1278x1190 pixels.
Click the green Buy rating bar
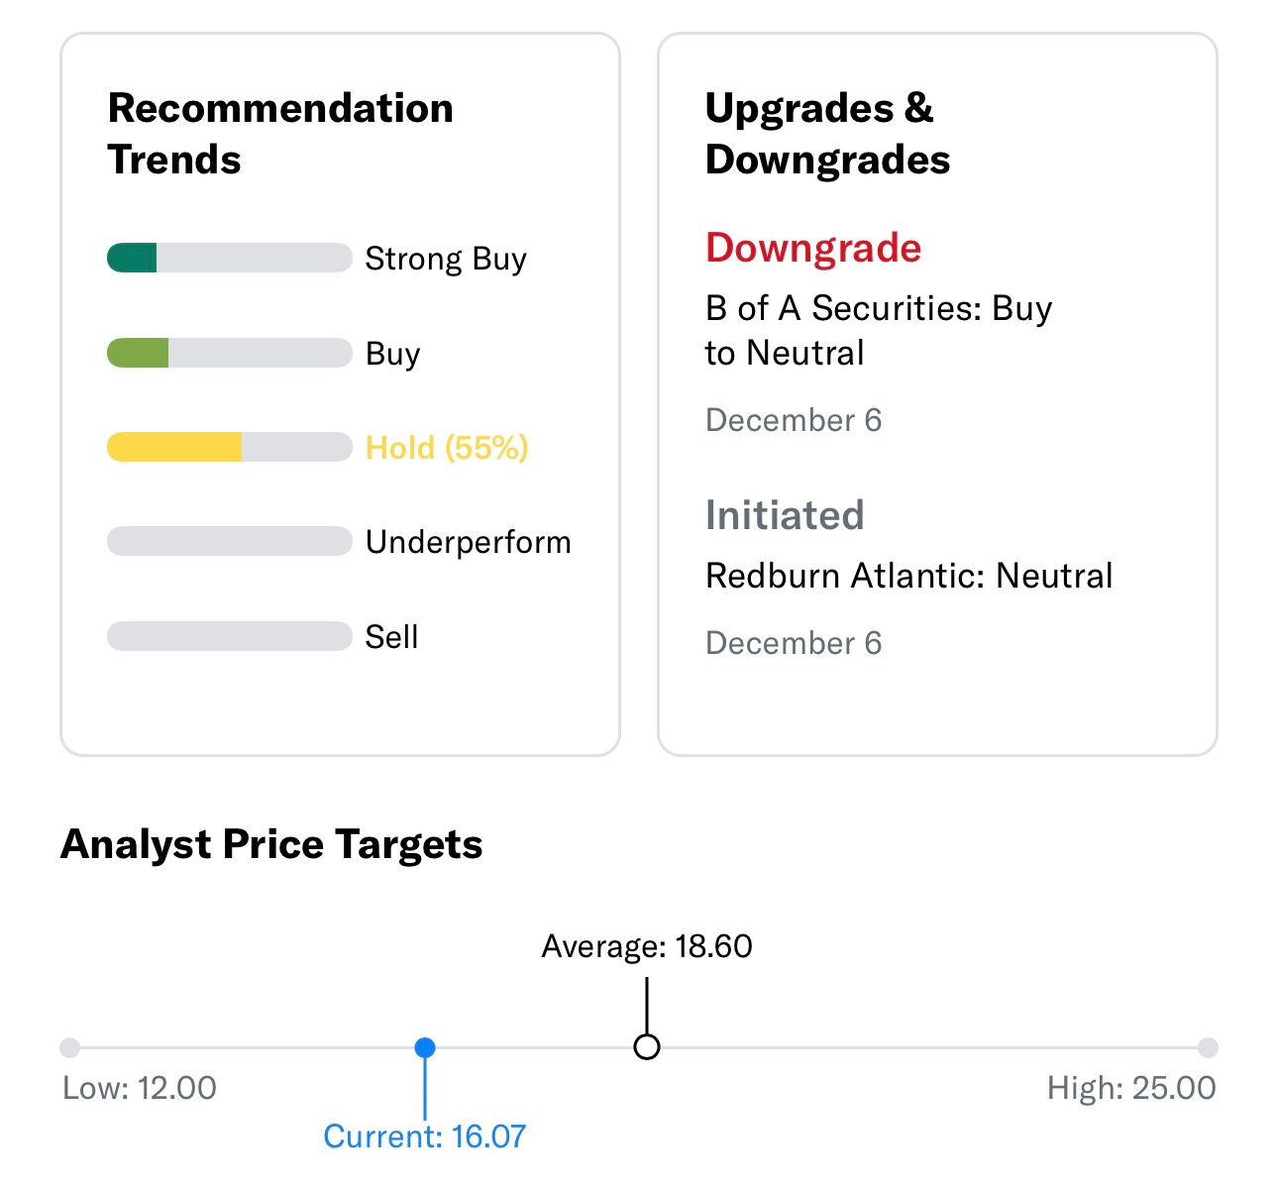tap(229, 353)
